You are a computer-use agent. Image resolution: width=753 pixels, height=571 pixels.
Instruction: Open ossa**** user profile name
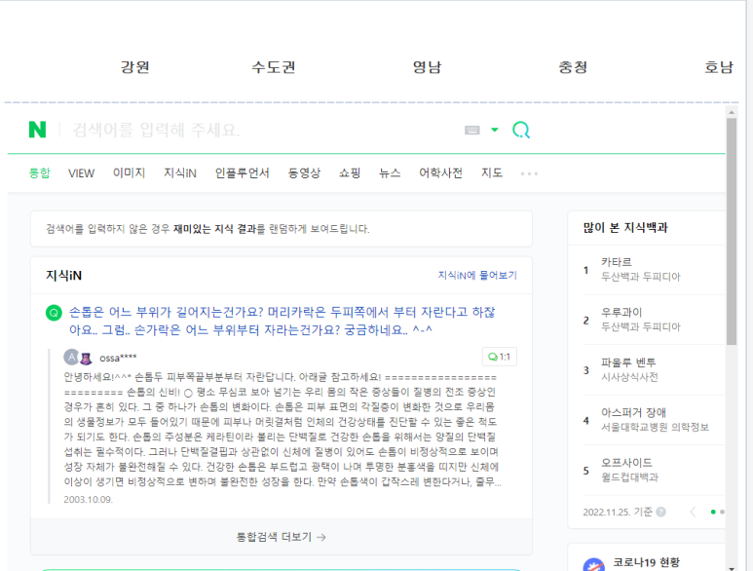click(118, 358)
